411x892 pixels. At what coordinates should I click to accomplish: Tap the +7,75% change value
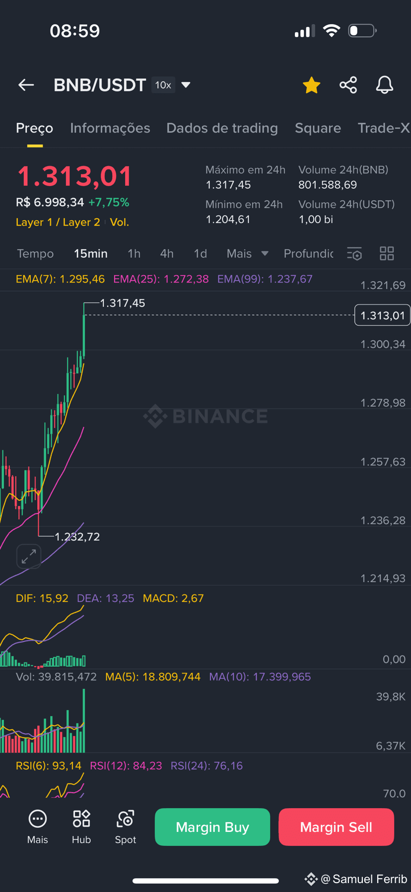109,203
